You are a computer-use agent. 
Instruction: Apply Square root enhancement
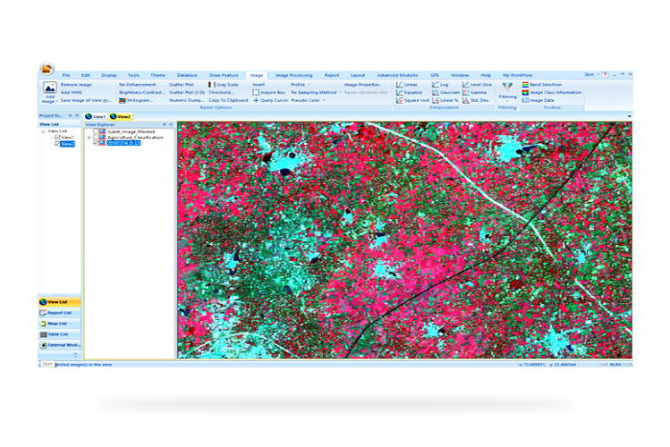tap(412, 100)
